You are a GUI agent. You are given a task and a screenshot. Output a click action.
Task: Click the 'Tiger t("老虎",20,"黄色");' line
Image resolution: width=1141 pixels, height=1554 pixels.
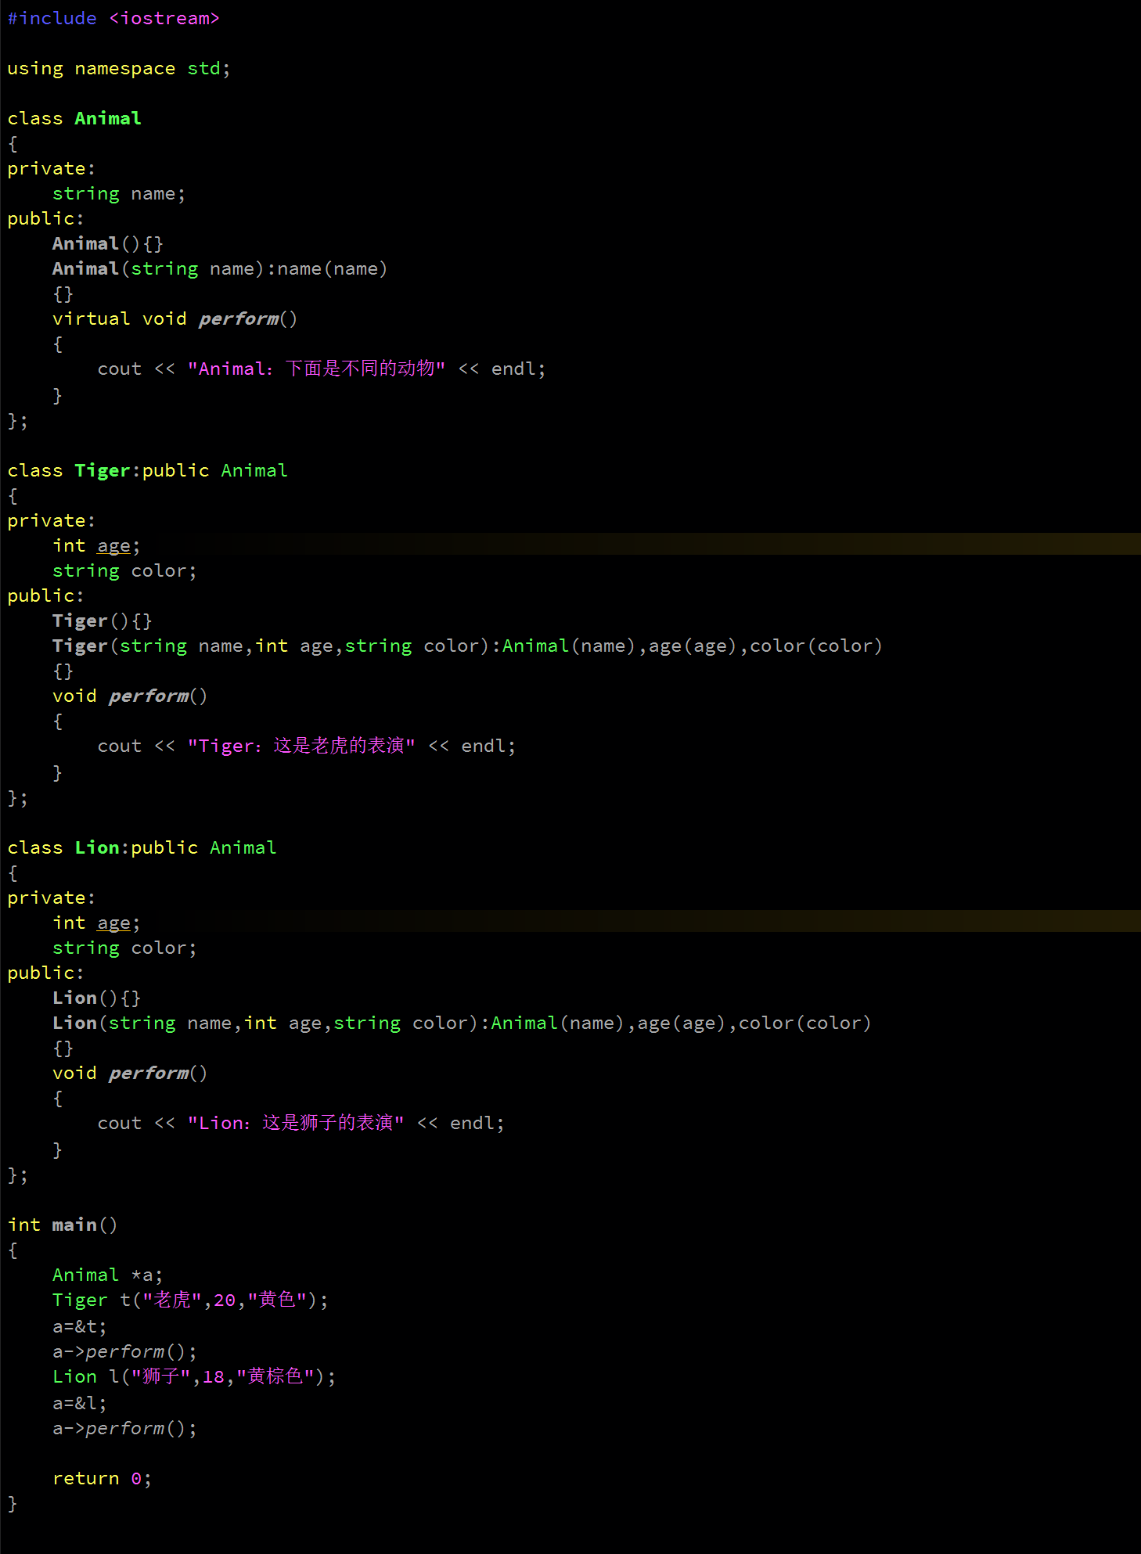191,1300
